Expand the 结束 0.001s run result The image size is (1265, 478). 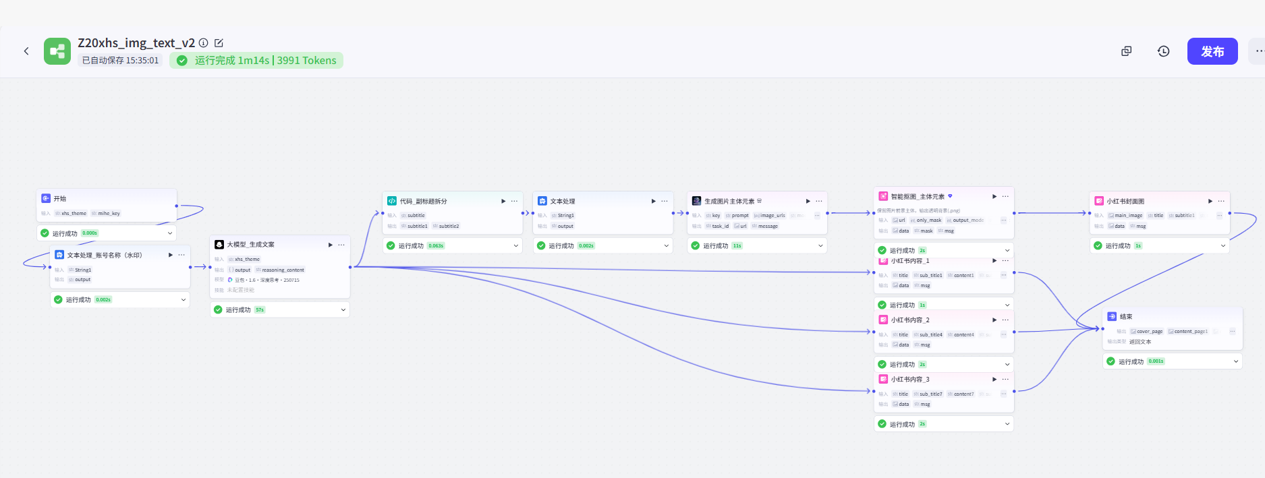click(1236, 361)
